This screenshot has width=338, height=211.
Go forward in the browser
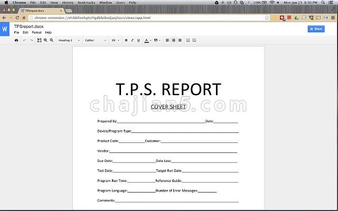[x=11, y=18]
